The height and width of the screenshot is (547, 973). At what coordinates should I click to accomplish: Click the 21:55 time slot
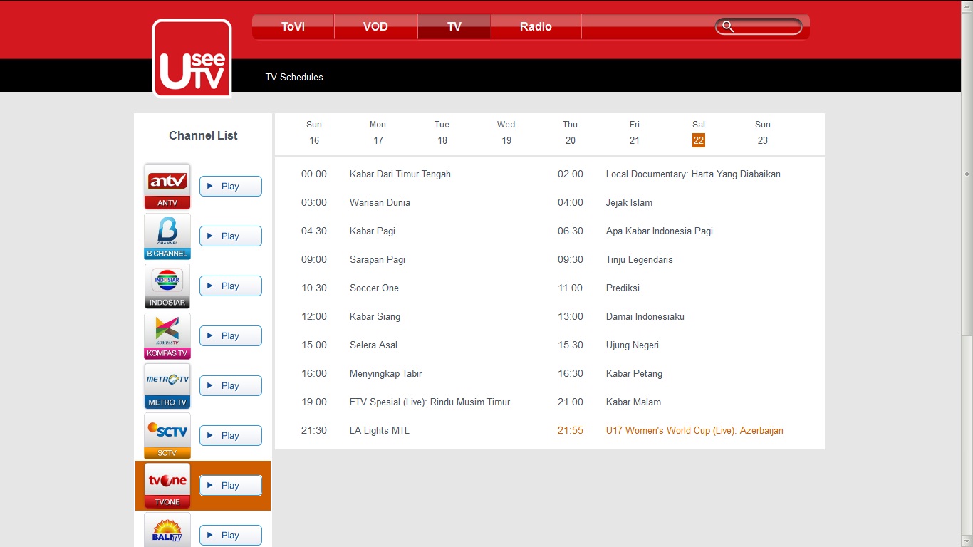(x=571, y=430)
